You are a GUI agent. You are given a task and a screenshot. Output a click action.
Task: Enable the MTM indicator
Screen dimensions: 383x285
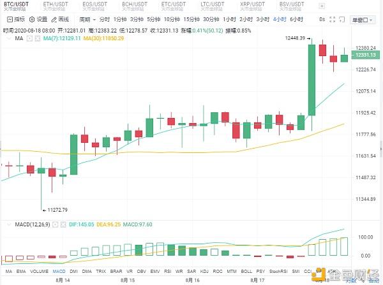click(232, 272)
